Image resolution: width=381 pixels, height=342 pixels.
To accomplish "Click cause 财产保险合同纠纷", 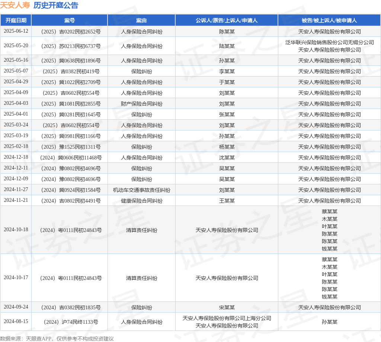I will tap(141, 104).
